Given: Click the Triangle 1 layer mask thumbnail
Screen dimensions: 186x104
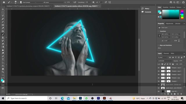Looking at the screenshot, I should (x=169, y=81).
